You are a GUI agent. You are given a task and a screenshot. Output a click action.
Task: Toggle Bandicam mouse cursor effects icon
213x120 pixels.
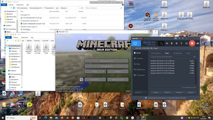click(x=176, y=43)
